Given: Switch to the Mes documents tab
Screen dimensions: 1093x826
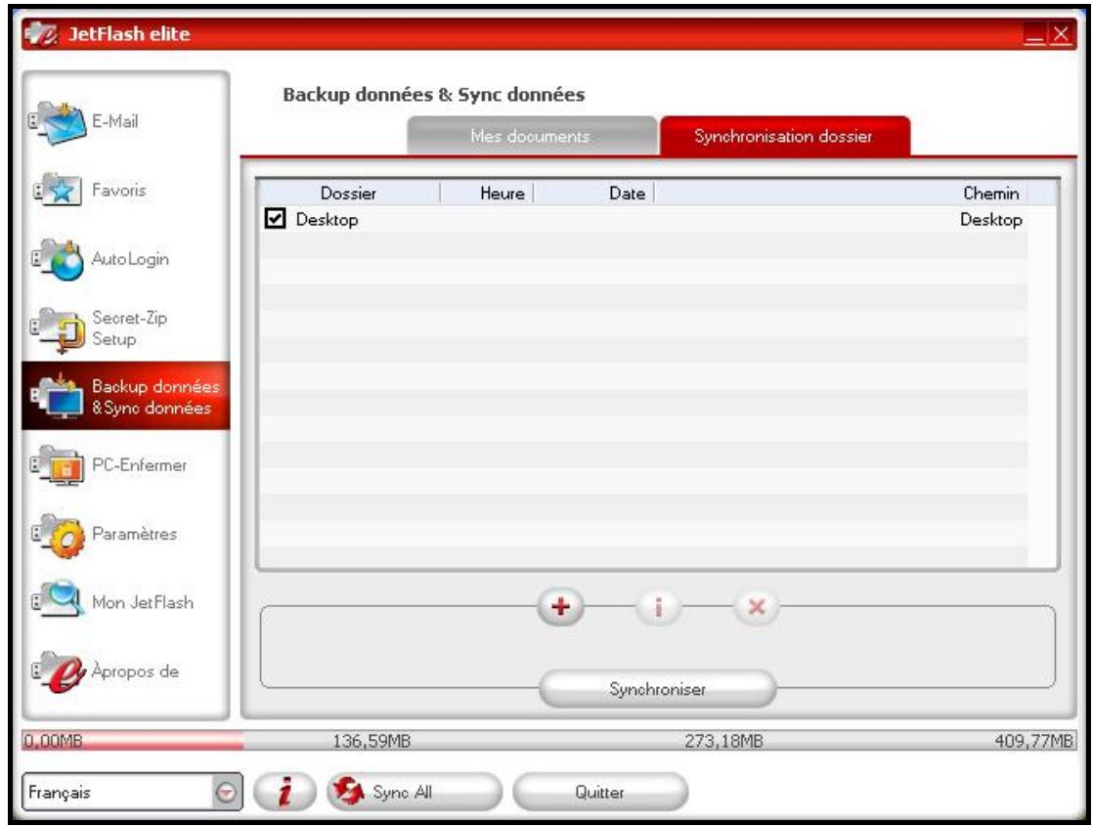Looking at the screenshot, I should click(x=533, y=136).
